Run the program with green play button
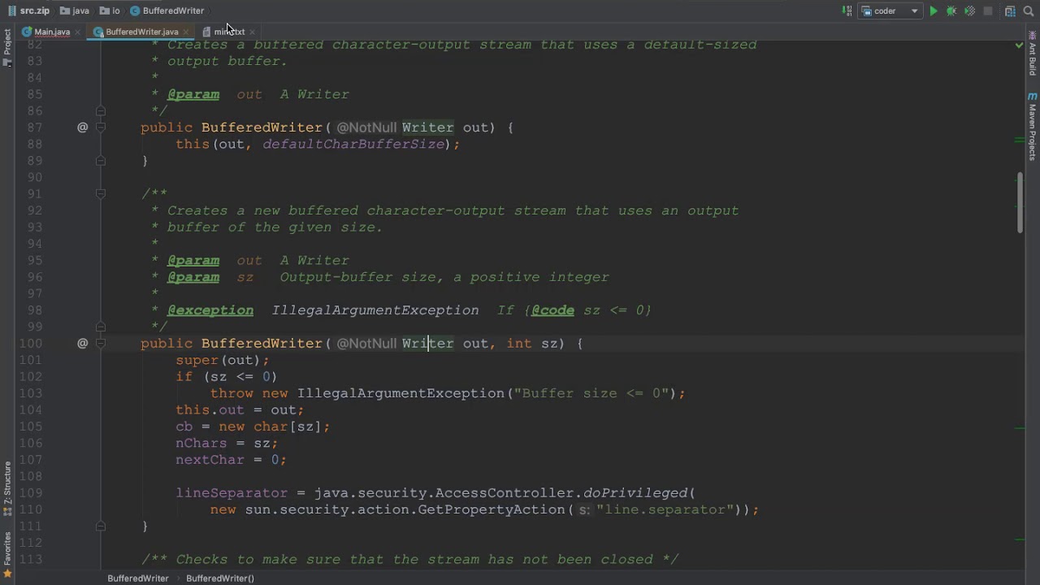This screenshot has height=585, width=1040. (934, 11)
